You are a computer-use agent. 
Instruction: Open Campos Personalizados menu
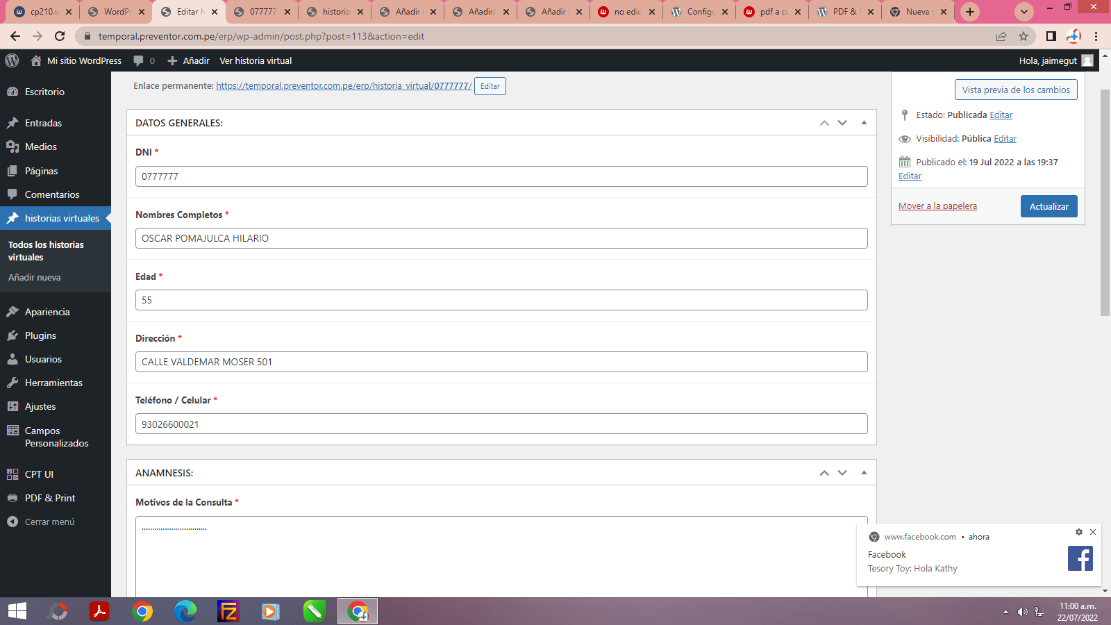click(56, 437)
